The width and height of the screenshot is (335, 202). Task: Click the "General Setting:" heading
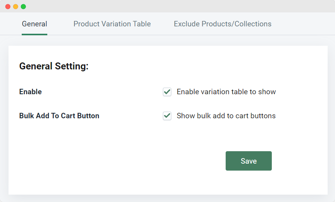coord(54,66)
